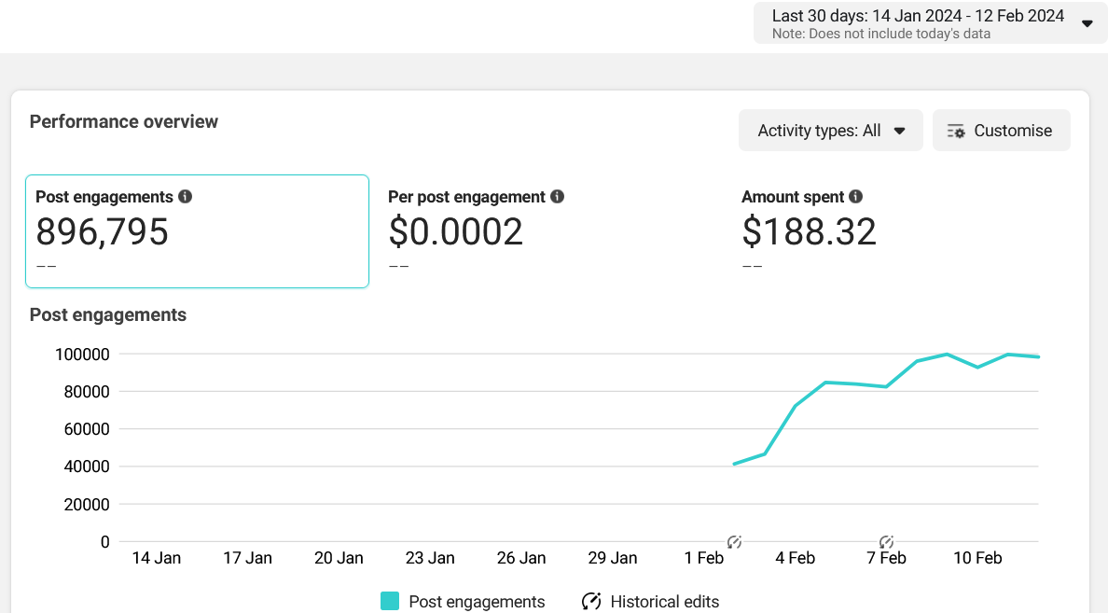Click the chart line peak near 9 Feb
Image resolution: width=1108 pixels, height=613 pixels.
tap(947, 355)
